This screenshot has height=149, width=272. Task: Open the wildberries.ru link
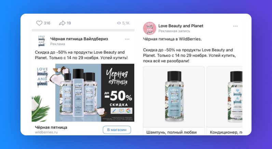pos(46,132)
